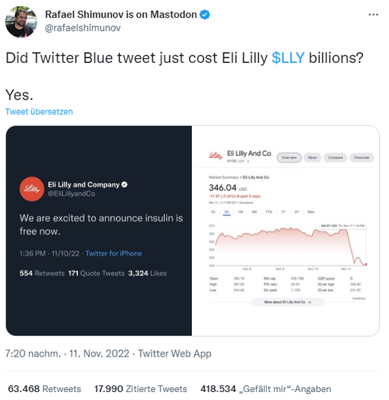Choose the YTD time range on chart
389x400 pixels.
(269, 212)
